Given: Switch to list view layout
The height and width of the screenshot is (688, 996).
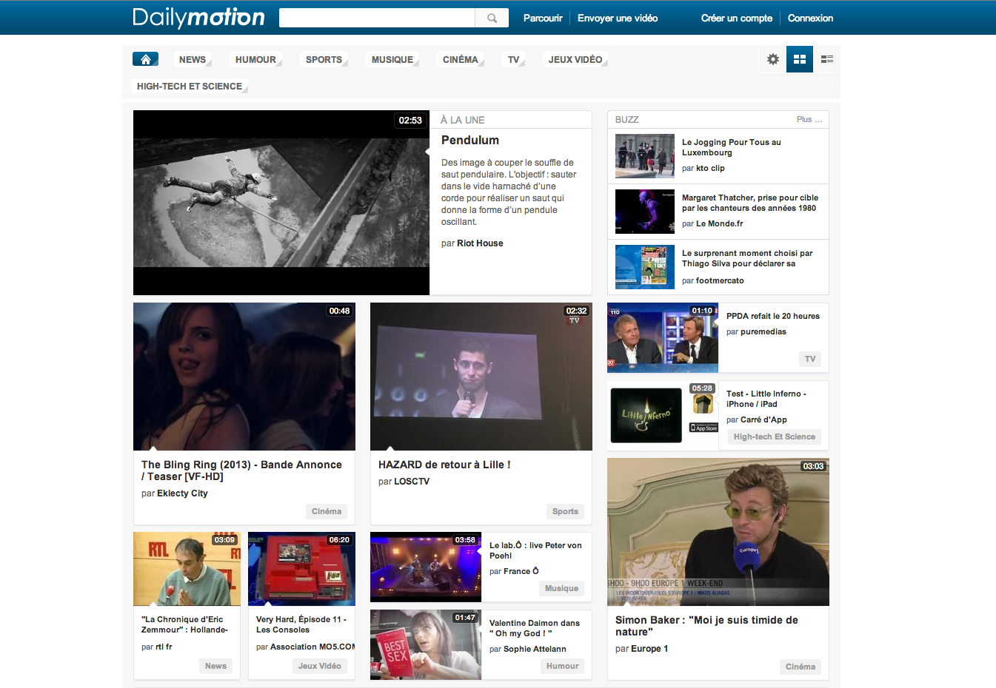Looking at the screenshot, I should pos(827,59).
